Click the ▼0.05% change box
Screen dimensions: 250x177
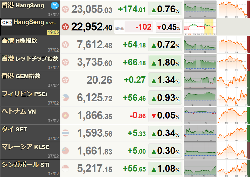coord(165,115)
